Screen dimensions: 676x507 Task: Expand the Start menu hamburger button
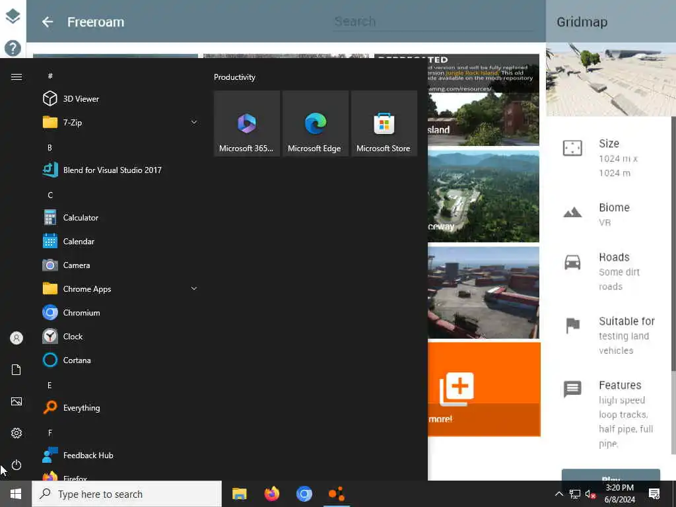click(17, 77)
